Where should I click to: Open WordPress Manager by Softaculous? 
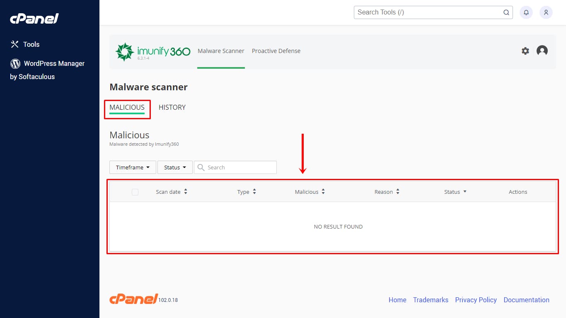tap(47, 70)
